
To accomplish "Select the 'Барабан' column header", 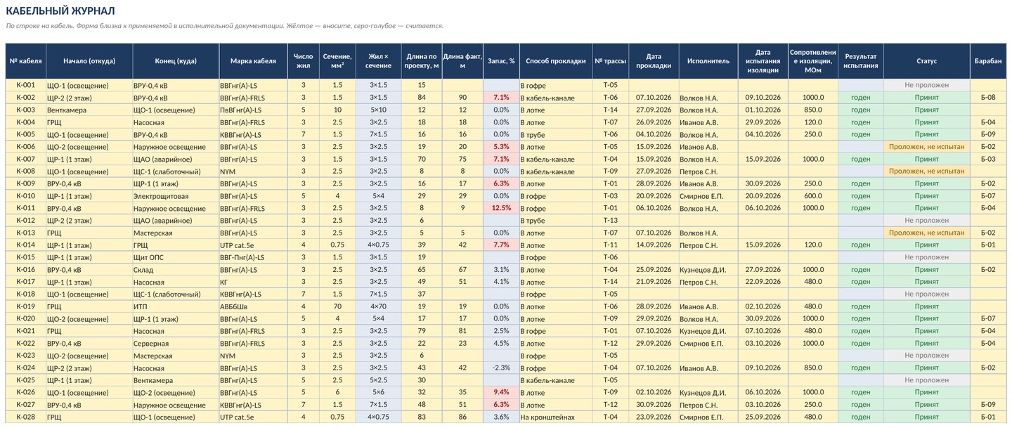I will click(x=988, y=61).
